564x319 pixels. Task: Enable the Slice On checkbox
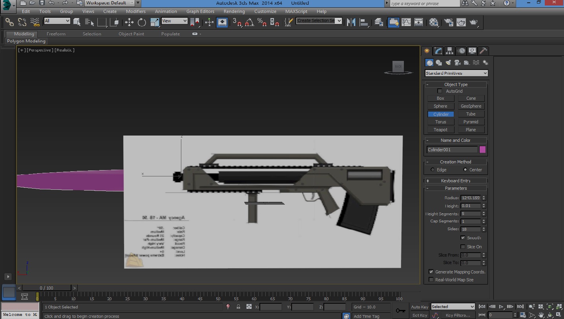pyautogui.click(x=463, y=247)
